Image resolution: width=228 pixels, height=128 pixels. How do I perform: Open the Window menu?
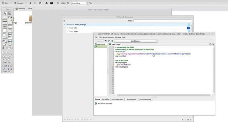[118, 37]
